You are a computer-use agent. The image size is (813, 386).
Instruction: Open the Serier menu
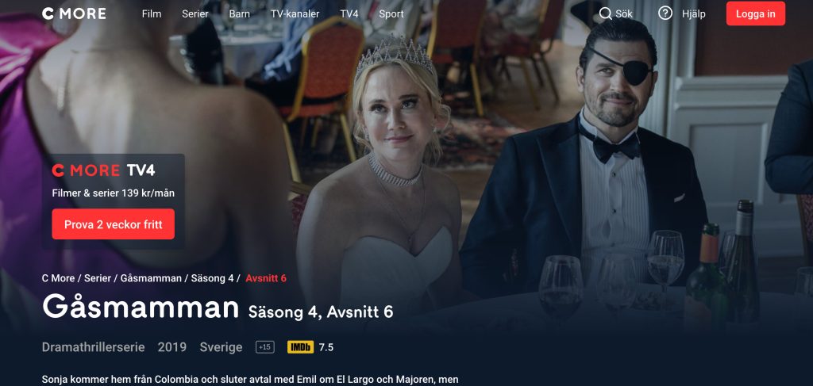(195, 14)
